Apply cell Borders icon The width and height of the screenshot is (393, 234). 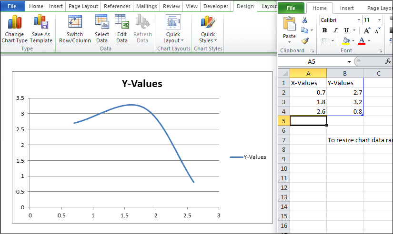tap(325, 41)
